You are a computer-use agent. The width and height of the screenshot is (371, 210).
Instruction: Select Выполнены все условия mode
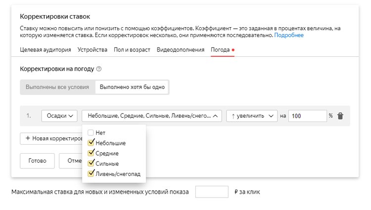click(x=57, y=87)
